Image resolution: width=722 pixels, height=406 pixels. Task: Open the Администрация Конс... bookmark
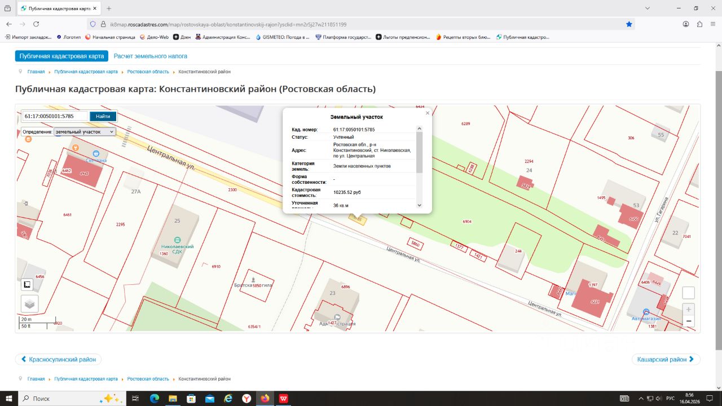coord(223,37)
